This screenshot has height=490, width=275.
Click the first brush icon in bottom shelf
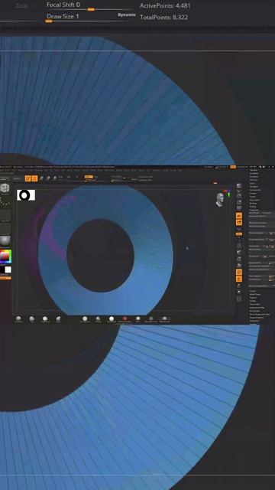18,318
